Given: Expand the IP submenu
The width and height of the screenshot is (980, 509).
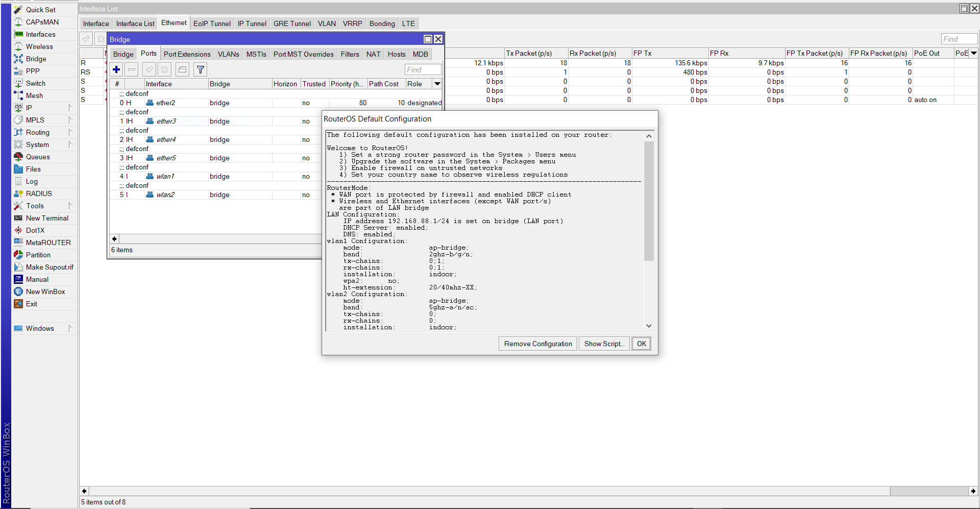Looking at the screenshot, I should (x=70, y=108).
